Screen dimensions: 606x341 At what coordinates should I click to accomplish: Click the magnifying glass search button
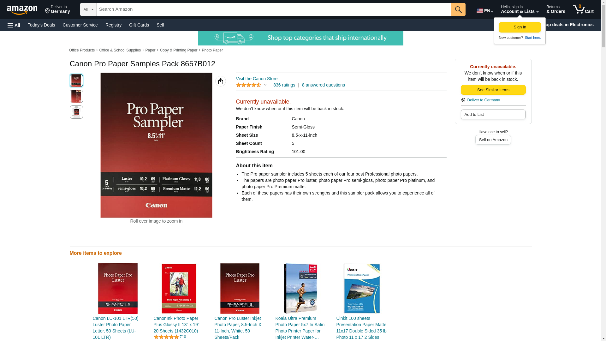tap(458, 9)
